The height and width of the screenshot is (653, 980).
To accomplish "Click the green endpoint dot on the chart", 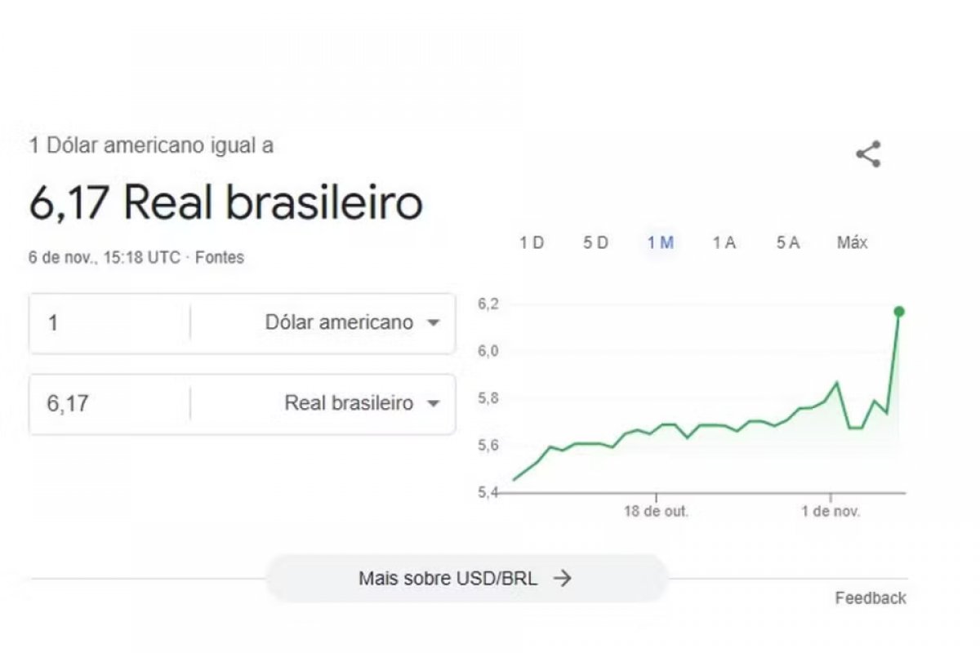I will pos(899,311).
